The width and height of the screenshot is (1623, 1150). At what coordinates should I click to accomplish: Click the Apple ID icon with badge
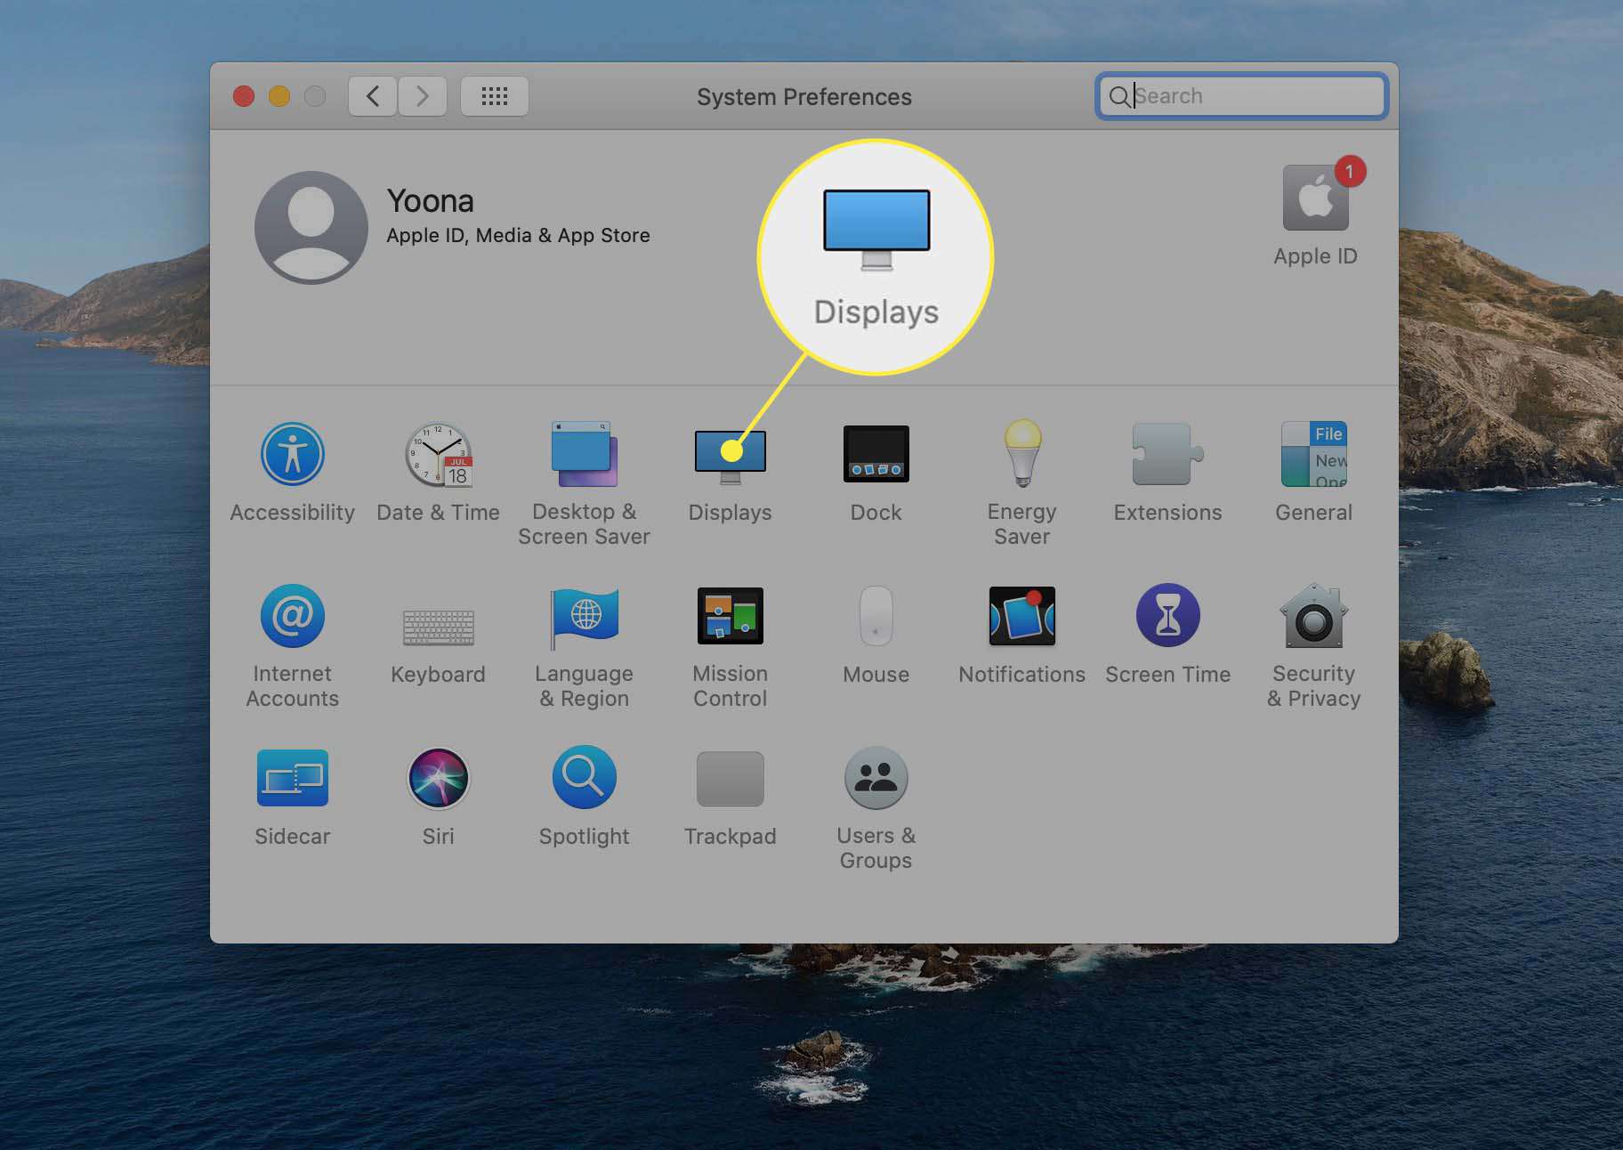[1315, 199]
